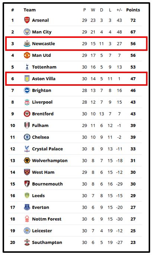
Task: Open the Leicester team name link
Action: point(42,231)
